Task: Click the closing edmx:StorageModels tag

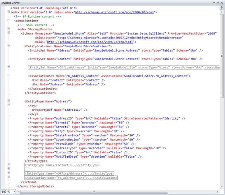Action: point(36,186)
